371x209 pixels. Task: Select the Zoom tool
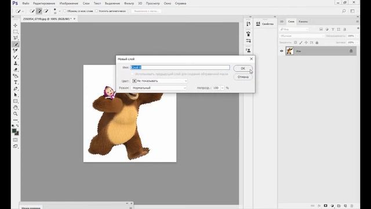(x=16, y=114)
